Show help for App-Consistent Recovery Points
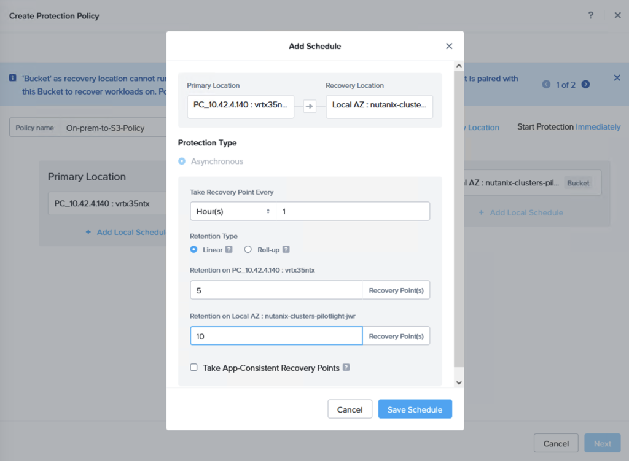This screenshot has width=629, height=461. [x=346, y=367]
